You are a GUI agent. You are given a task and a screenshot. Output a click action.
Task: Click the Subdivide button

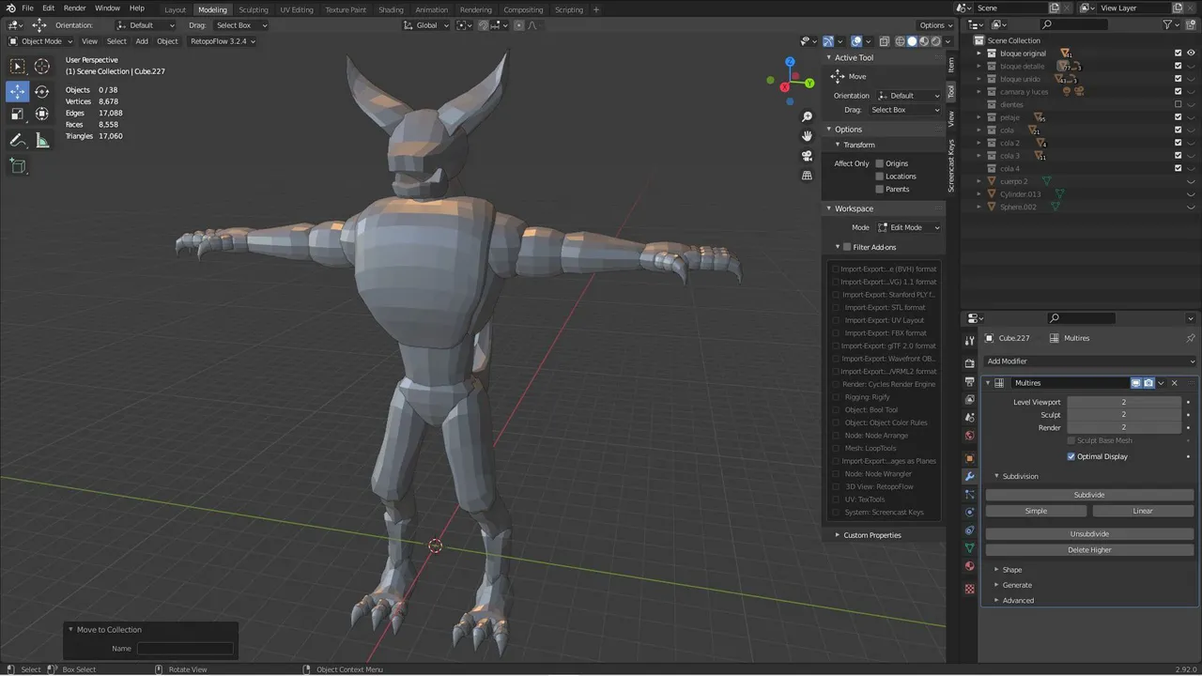[1089, 495]
